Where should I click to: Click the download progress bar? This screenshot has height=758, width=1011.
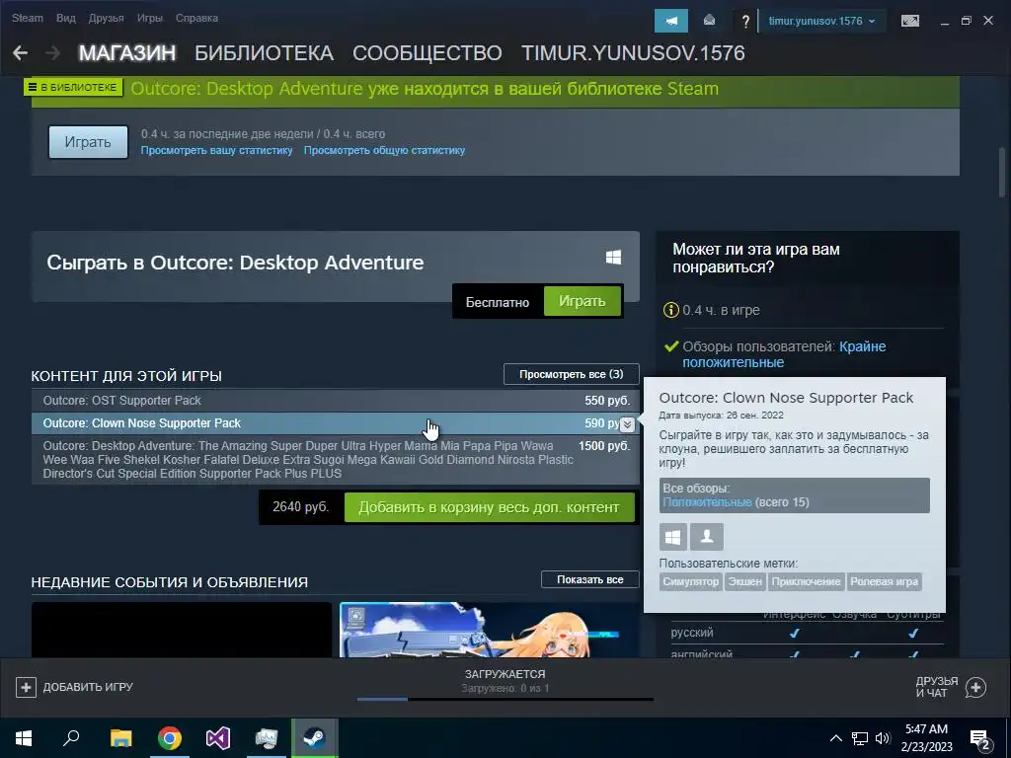pyautogui.click(x=505, y=699)
